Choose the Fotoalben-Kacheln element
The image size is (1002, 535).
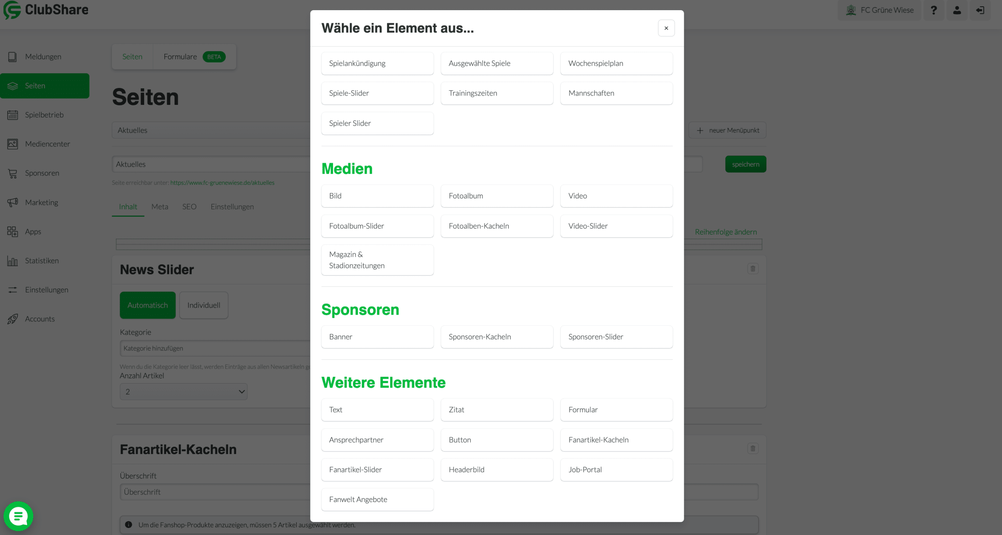(497, 226)
